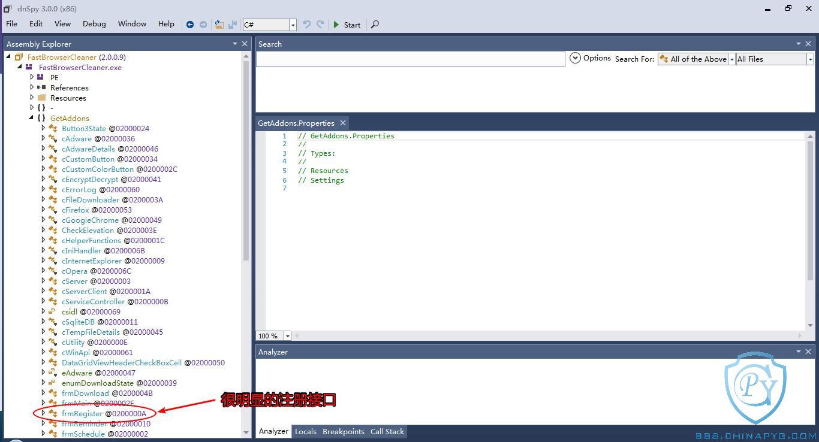The height and width of the screenshot is (442, 819).
Task: Expand search Options toggle button
Action: click(x=575, y=58)
